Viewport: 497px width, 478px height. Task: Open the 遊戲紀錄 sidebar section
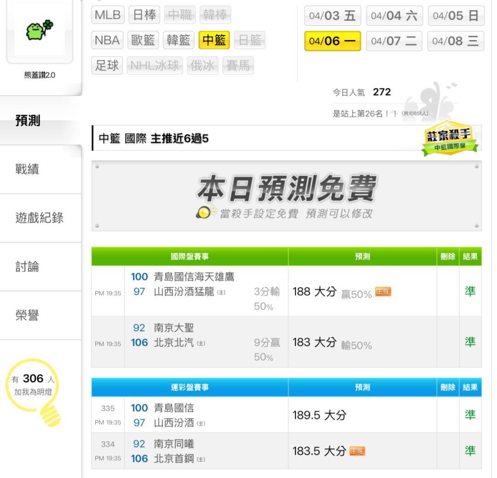[40, 218]
